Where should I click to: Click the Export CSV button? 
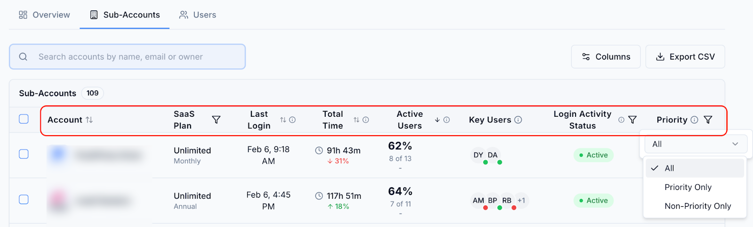(x=685, y=57)
